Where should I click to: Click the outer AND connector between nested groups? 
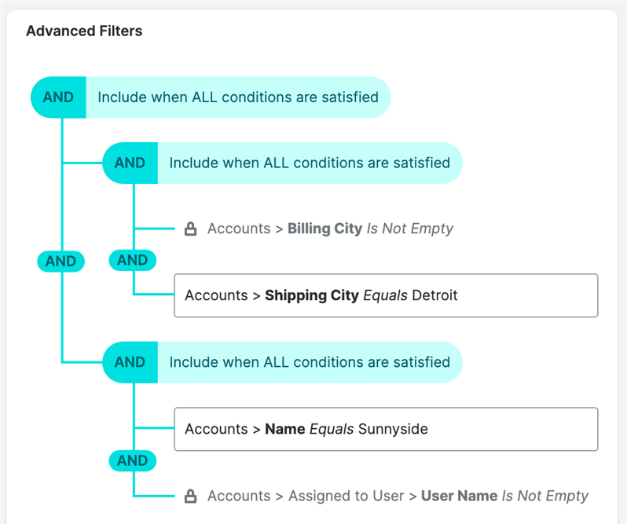coord(60,262)
